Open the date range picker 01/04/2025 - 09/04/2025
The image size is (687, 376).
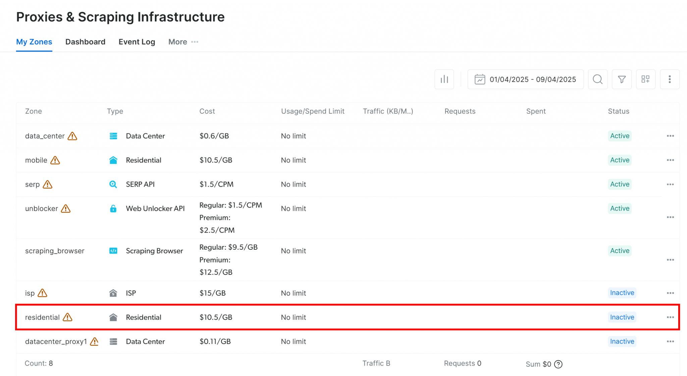pyautogui.click(x=525, y=79)
